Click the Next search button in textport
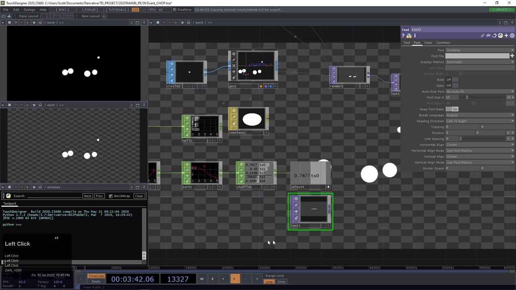 [87, 196]
